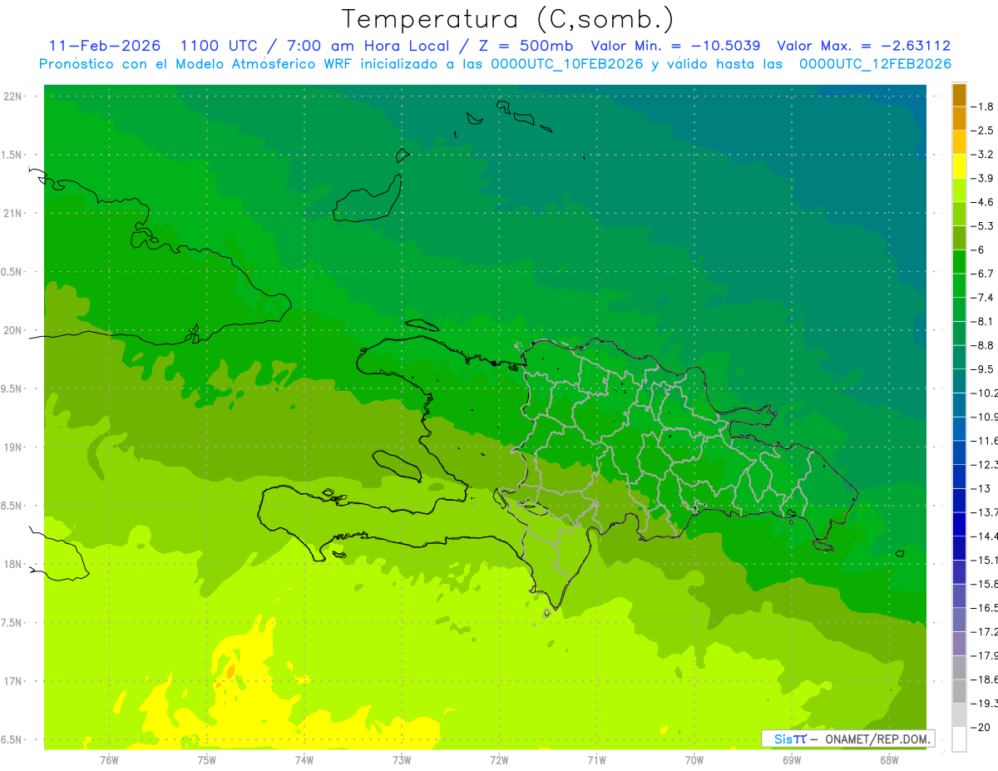The width and height of the screenshot is (998, 771).
Task: Click the '-4.6' colorbar label
Action: pyautogui.click(x=983, y=202)
